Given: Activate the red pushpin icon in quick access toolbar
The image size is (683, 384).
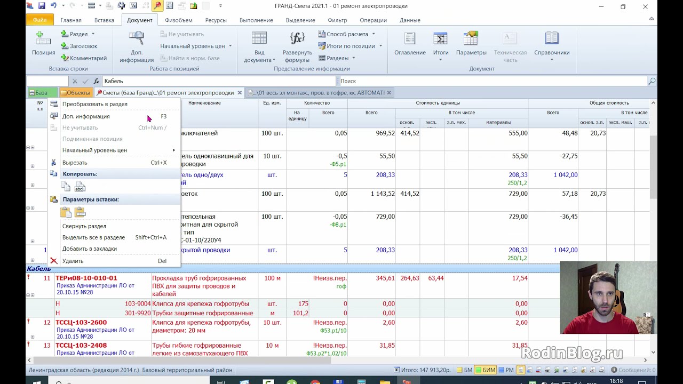Looking at the screenshot, I should click(157, 6).
